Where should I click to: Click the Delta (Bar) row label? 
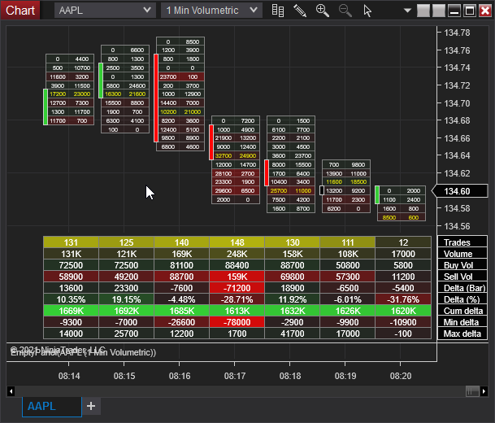[x=462, y=288]
